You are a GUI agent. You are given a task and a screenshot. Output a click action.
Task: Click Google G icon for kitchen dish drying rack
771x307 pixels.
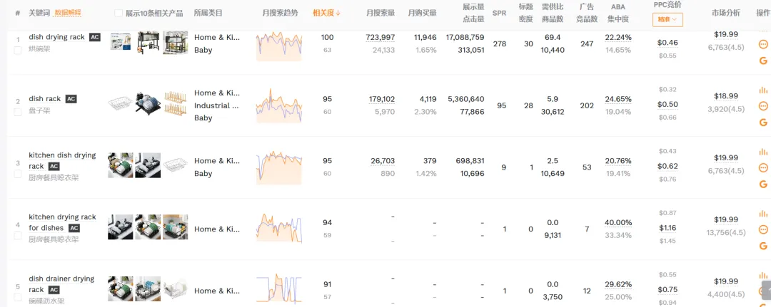pyautogui.click(x=763, y=184)
